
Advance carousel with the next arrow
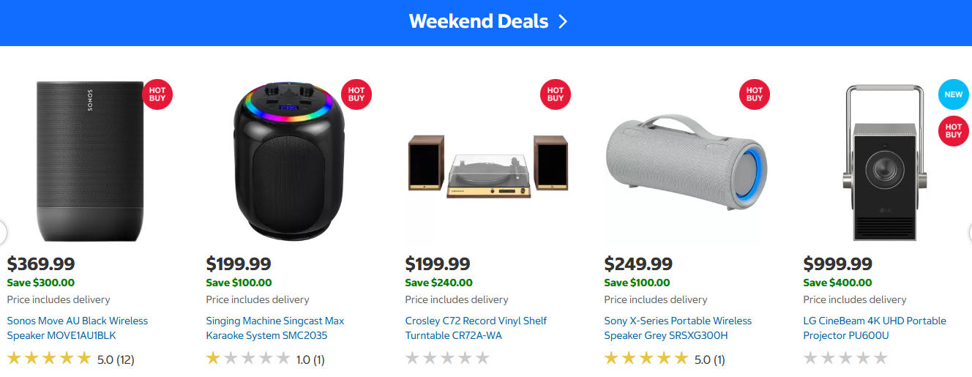(x=968, y=232)
